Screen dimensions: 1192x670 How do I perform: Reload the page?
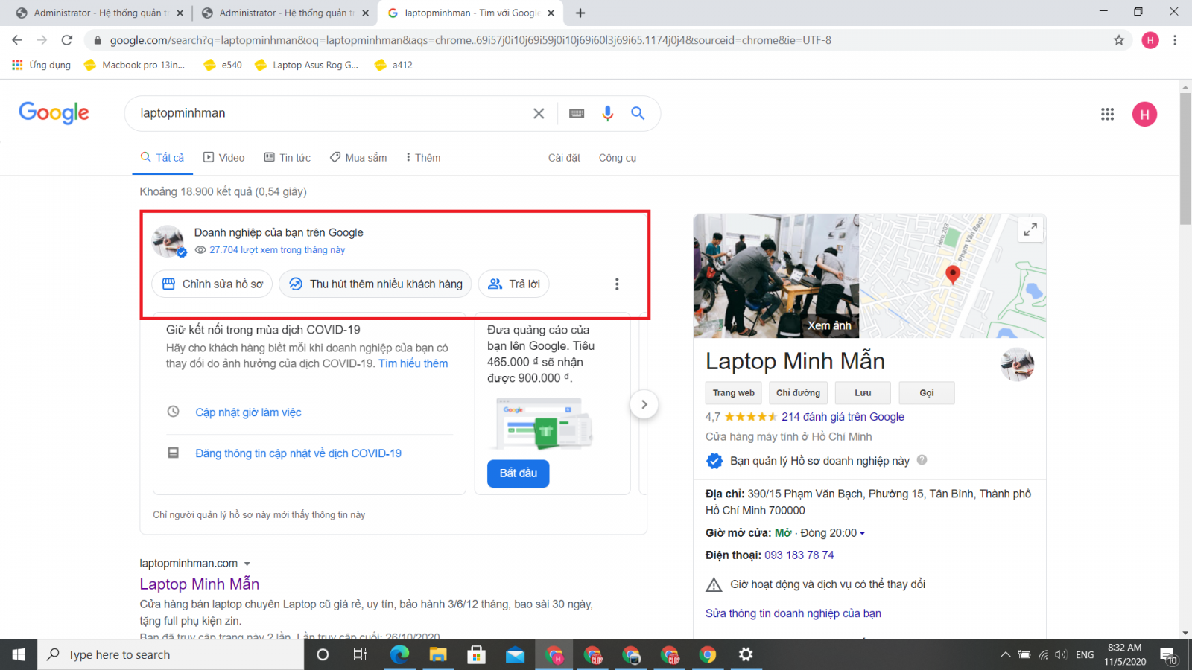point(67,40)
